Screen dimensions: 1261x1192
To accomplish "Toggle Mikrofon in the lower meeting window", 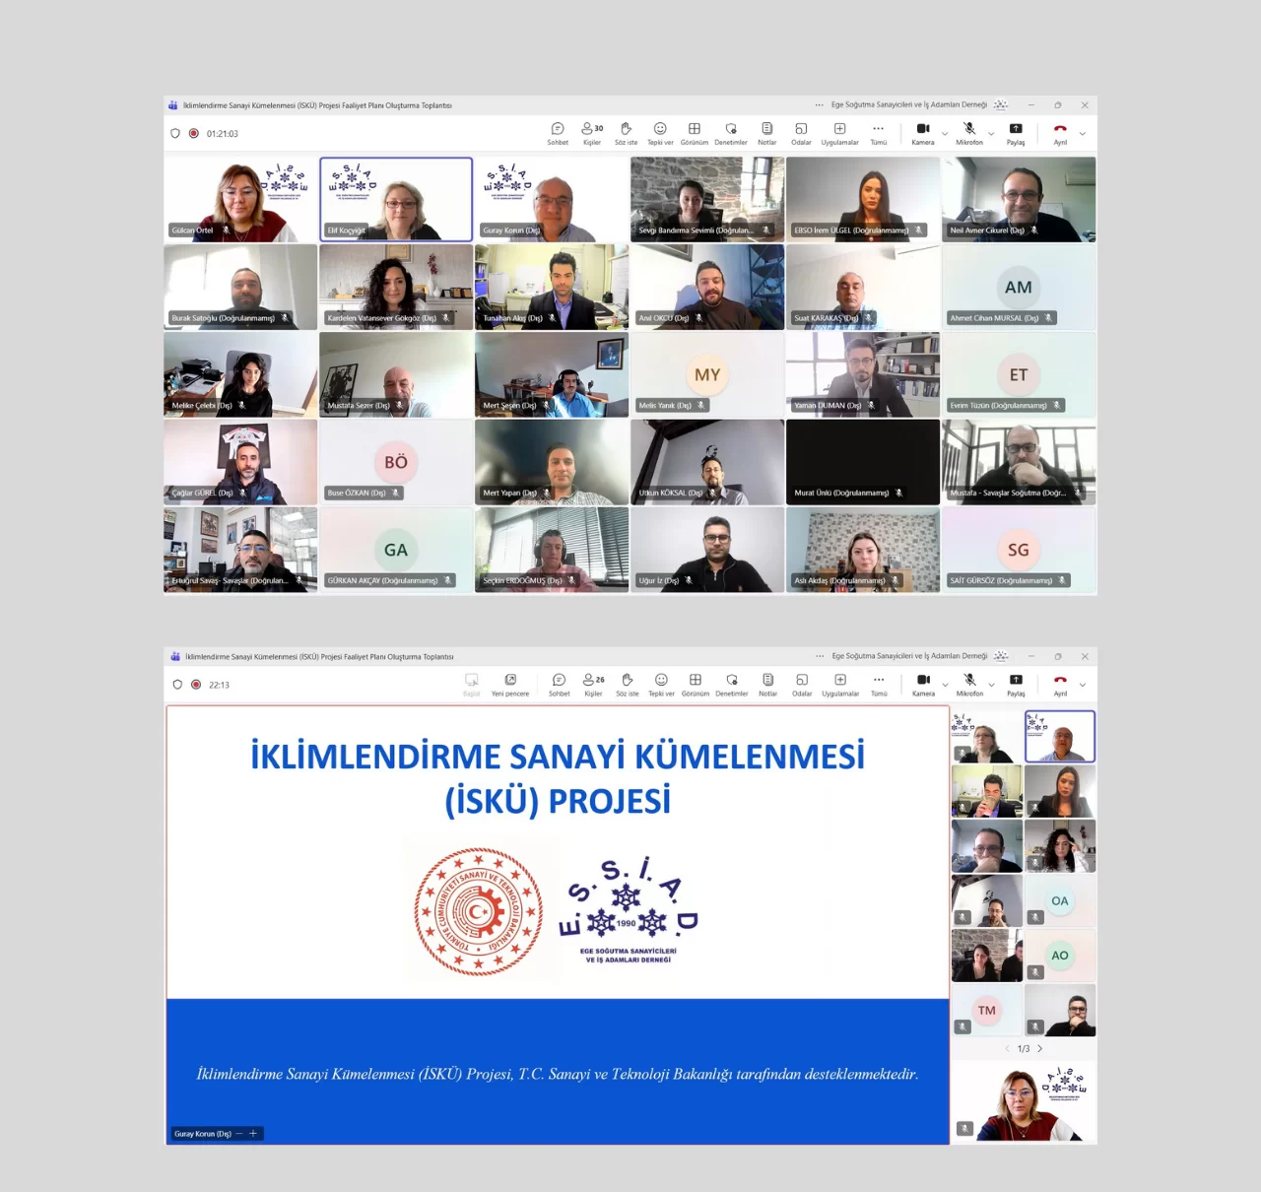I will click(x=969, y=684).
